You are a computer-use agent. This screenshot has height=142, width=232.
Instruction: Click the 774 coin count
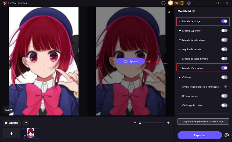pos(176,3)
